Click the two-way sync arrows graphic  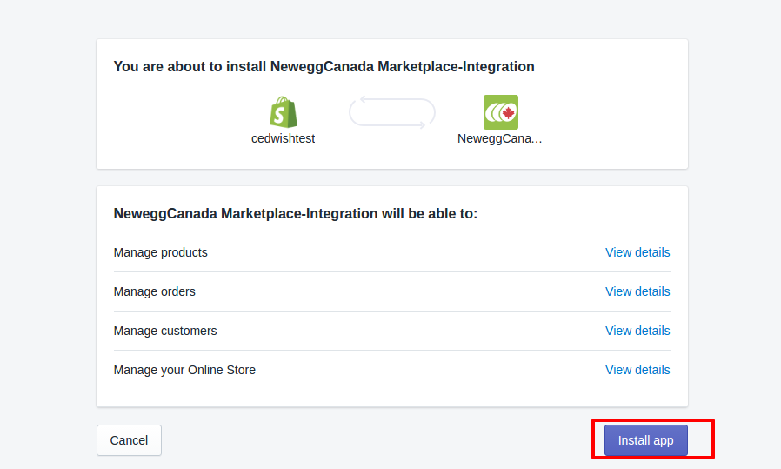[391, 113]
